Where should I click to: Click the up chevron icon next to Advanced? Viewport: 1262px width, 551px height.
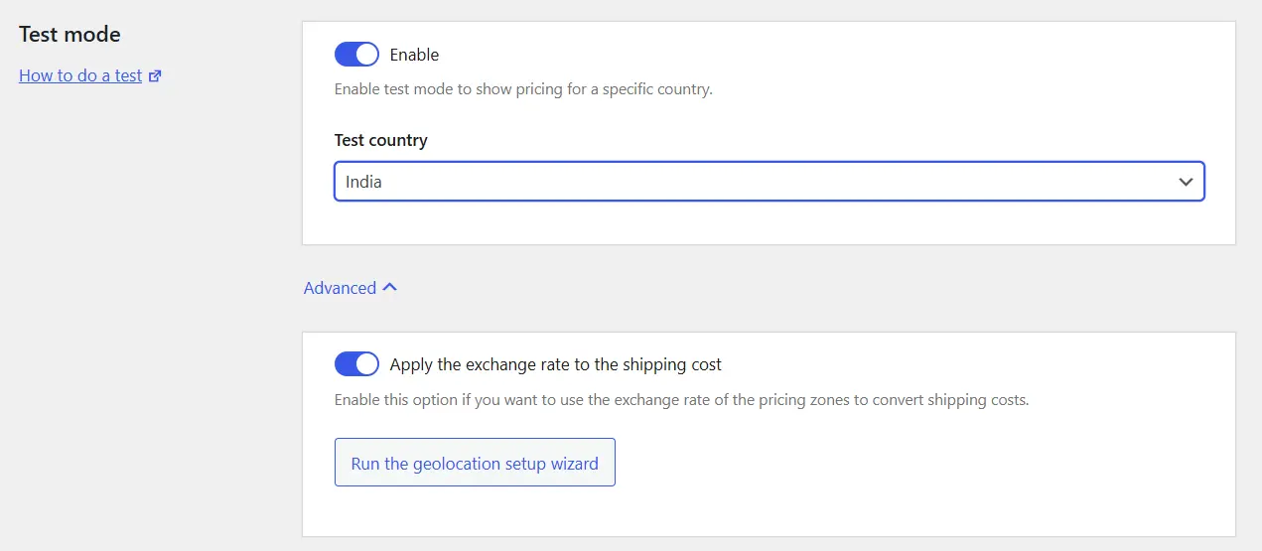389,287
